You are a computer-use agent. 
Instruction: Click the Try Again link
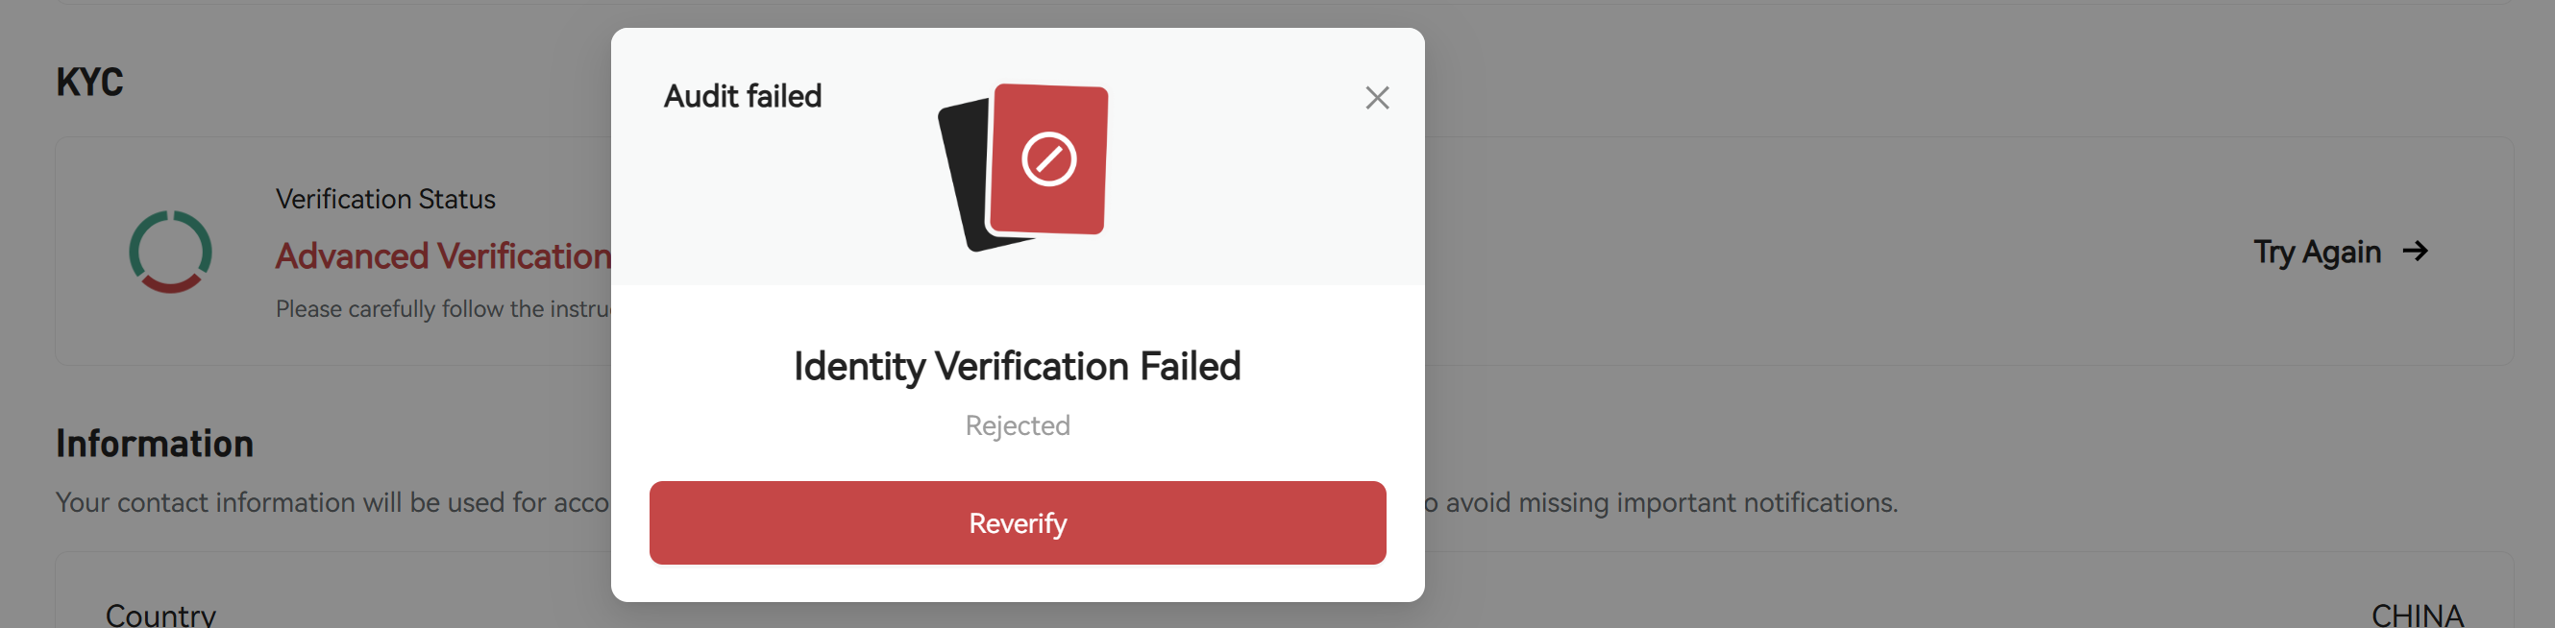pyautogui.click(x=2317, y=252)
